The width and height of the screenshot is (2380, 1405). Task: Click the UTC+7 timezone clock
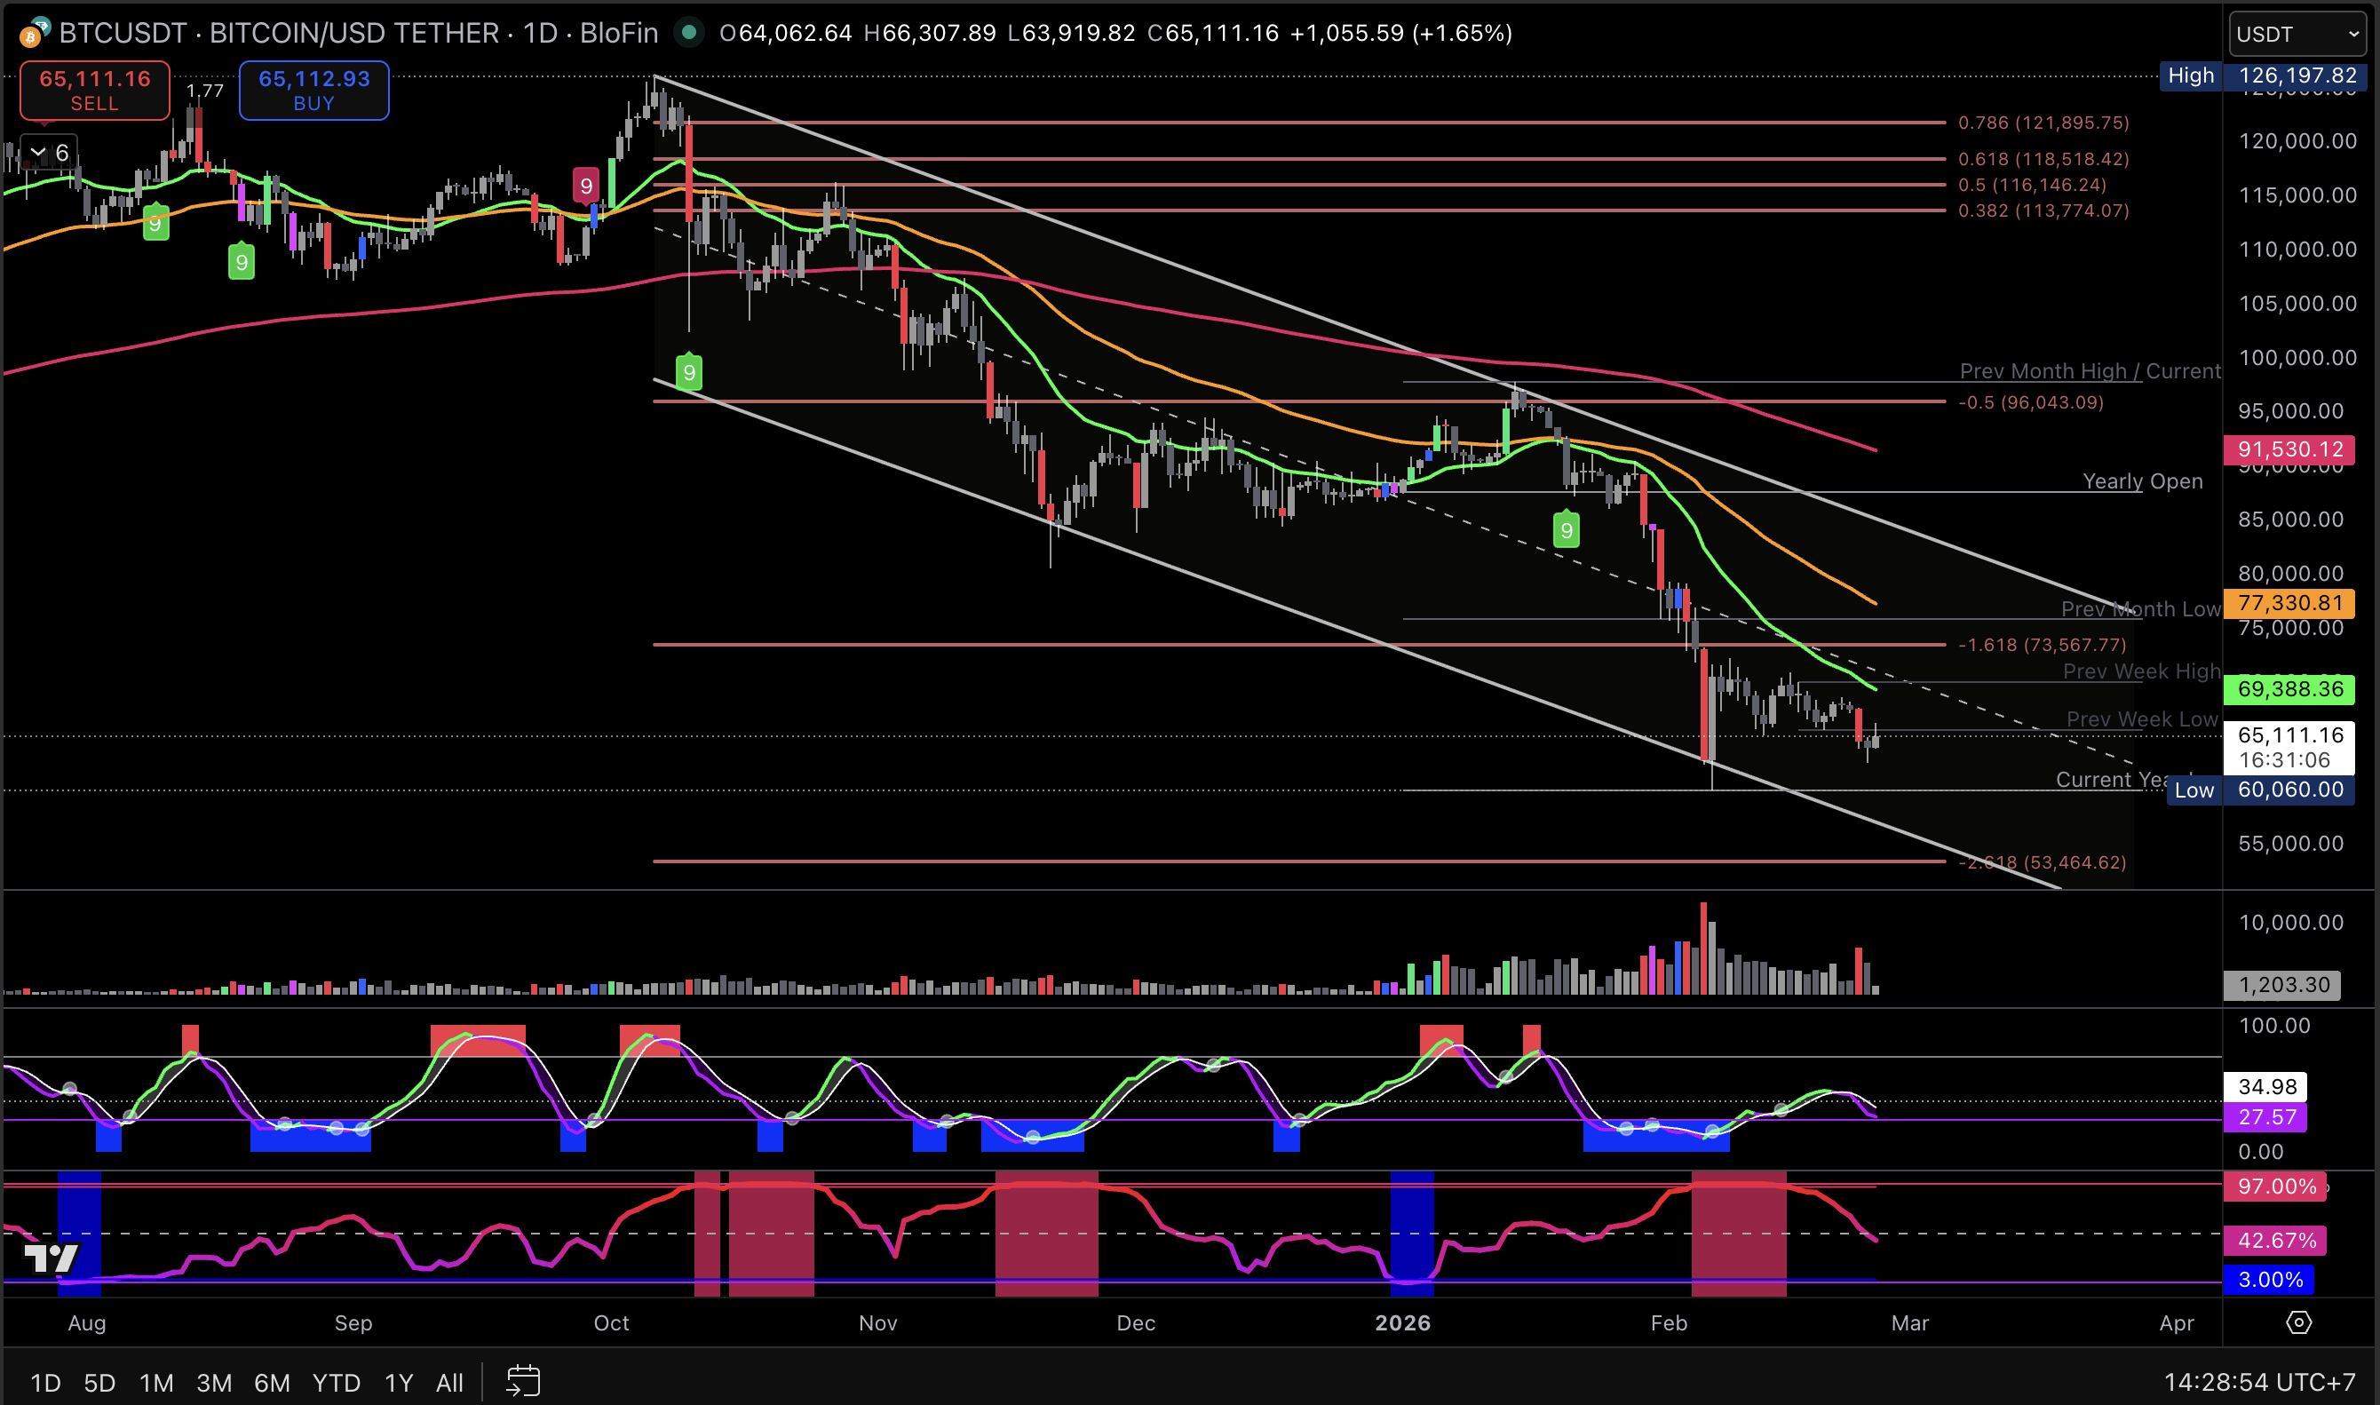point(2259,1383)
